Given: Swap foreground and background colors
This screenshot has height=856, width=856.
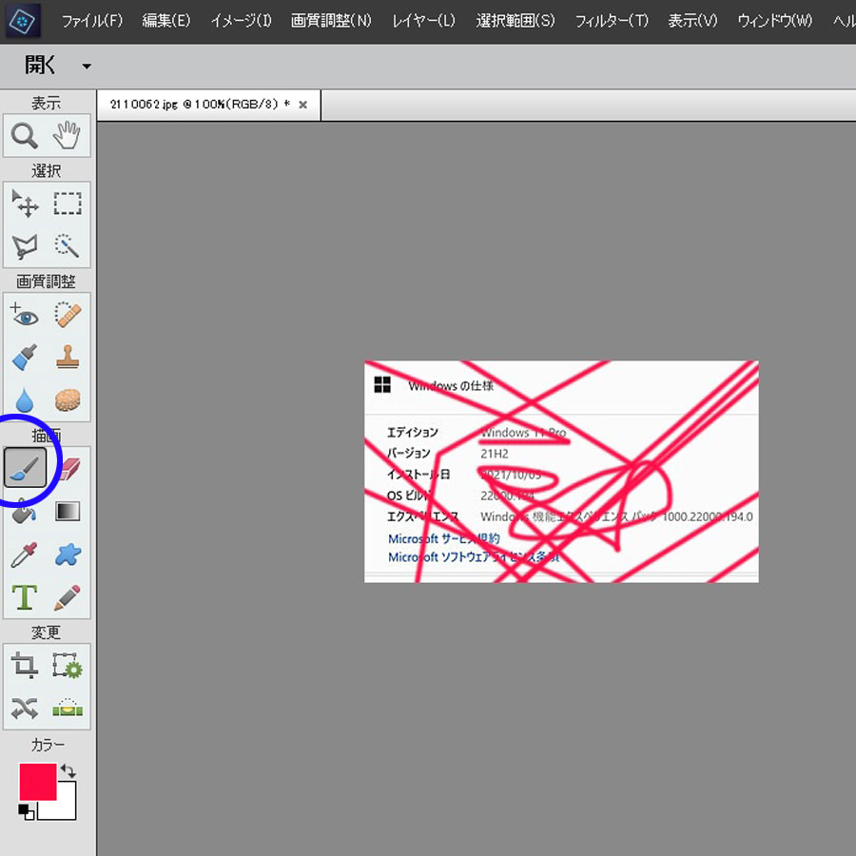Looking at the screenshot, I should coord(68,770).
